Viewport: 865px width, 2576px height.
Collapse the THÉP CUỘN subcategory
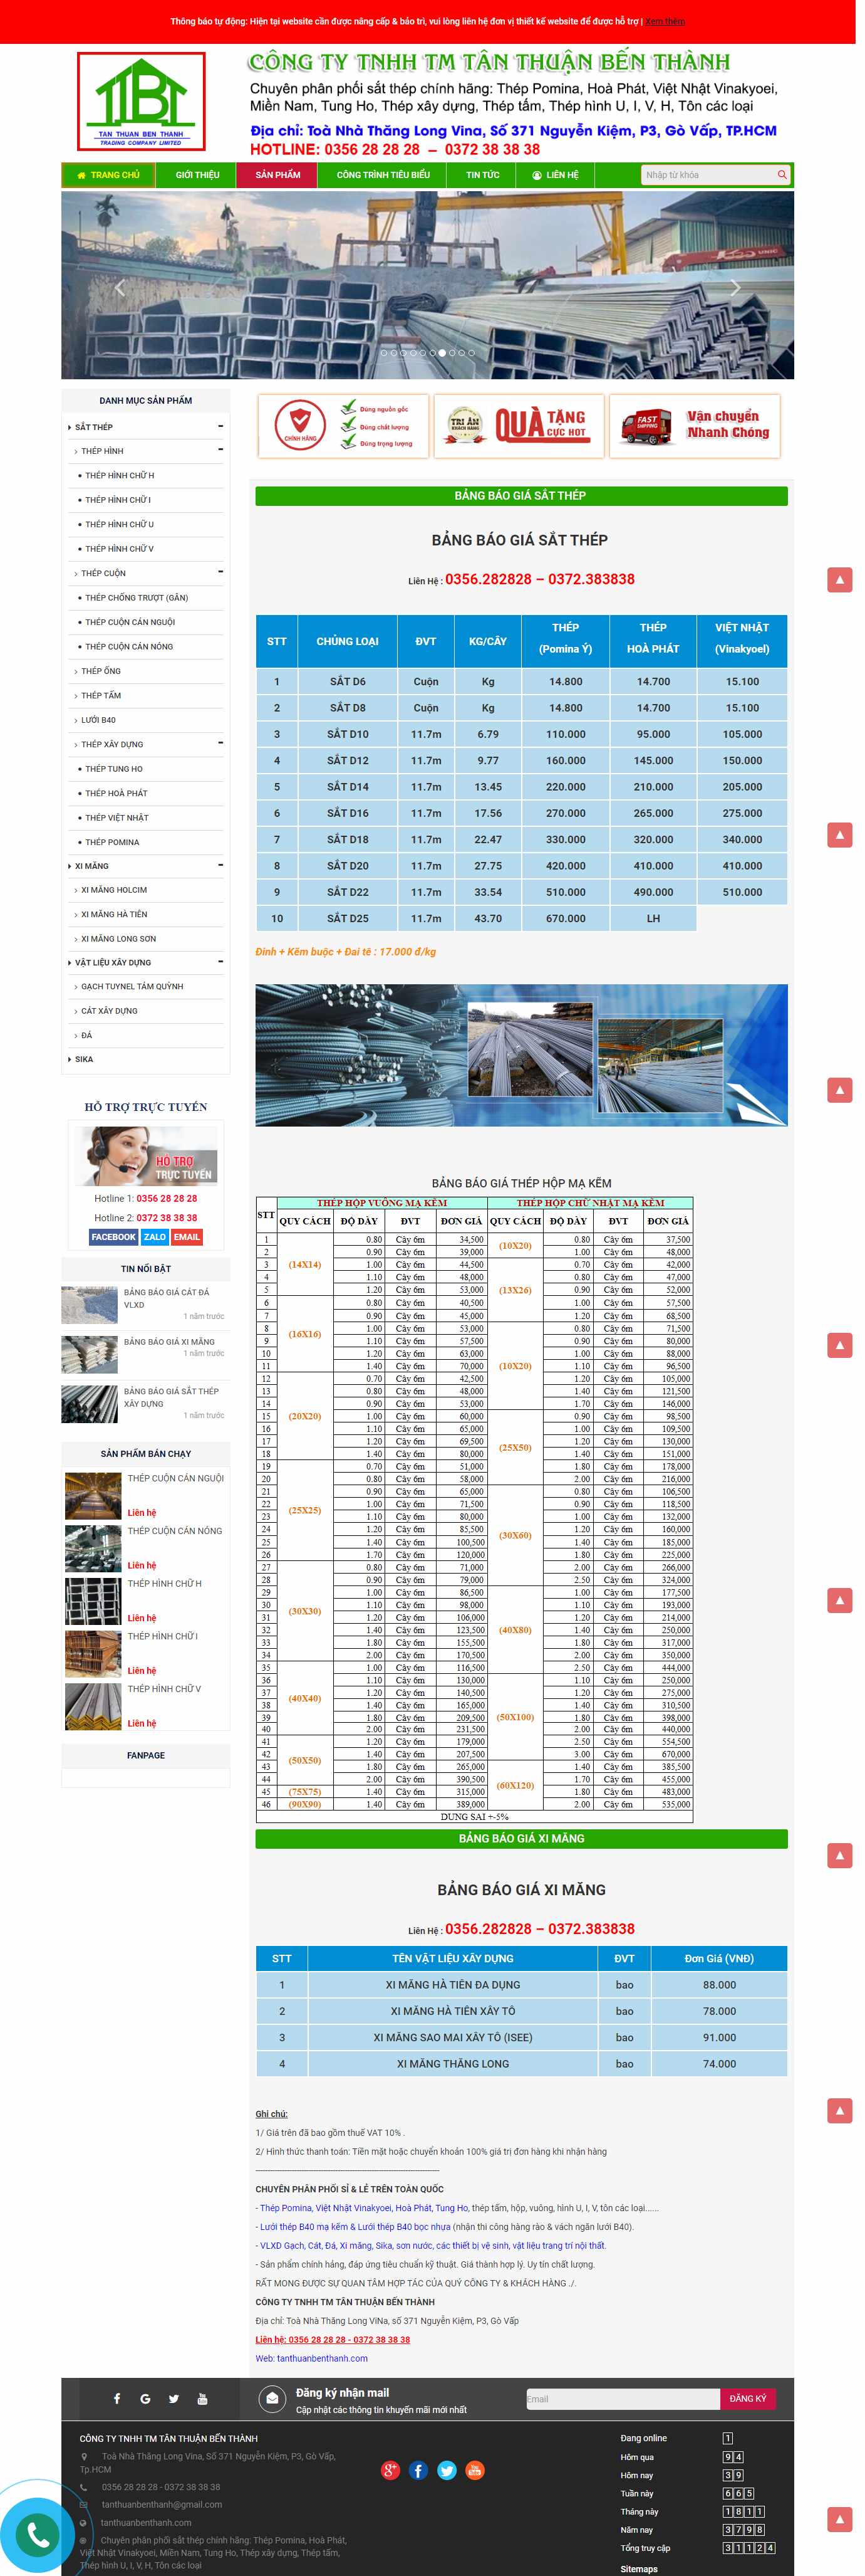(x=220, y=572)
